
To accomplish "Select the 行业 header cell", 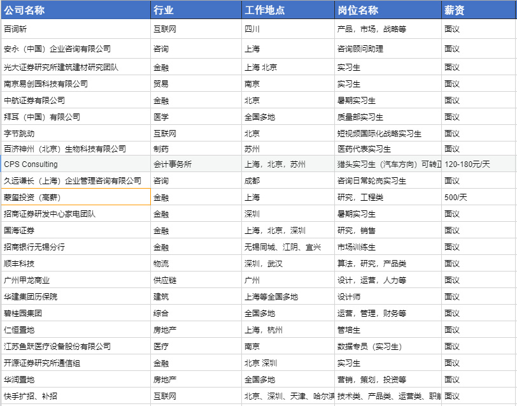I will [x=196, y=10].
